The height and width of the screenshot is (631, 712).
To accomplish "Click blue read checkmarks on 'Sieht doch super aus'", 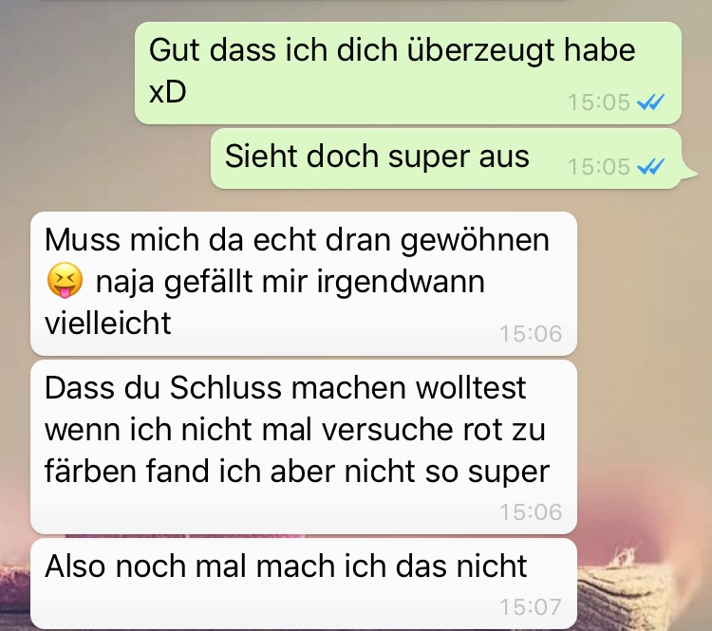I will pos(650,167).
